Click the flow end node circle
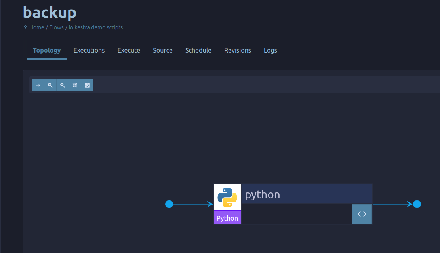Viewport: 440px width, 253px height. tap(417, 204)
